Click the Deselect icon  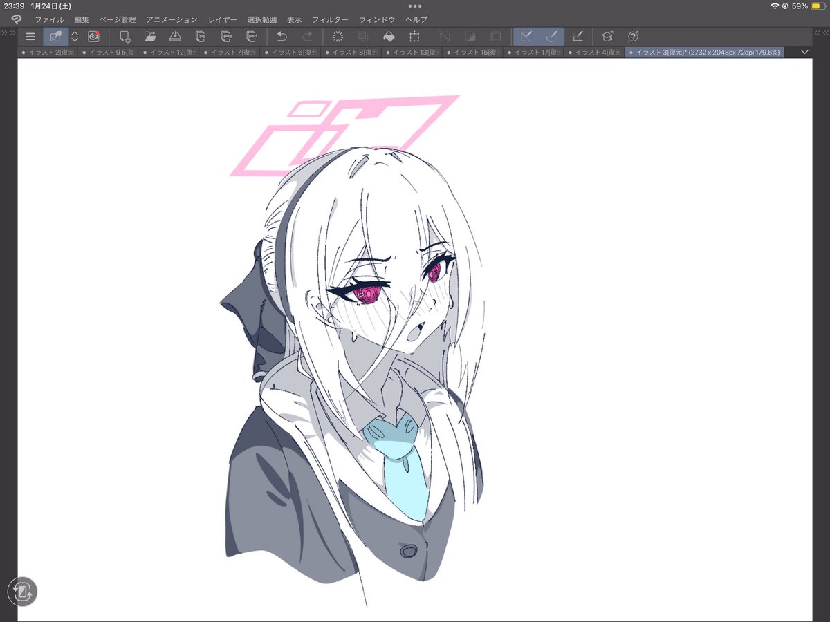(445, 37)
